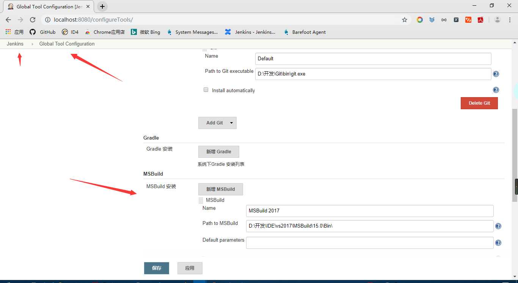
Task: Click the 'Gradle 安装' label
Action: click(x=160, y=149)
